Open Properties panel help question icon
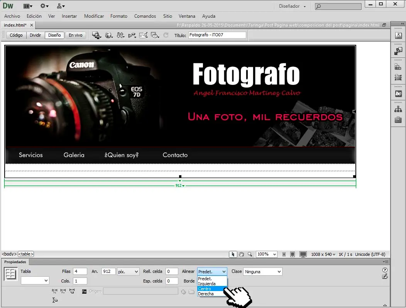 (385, 270)
